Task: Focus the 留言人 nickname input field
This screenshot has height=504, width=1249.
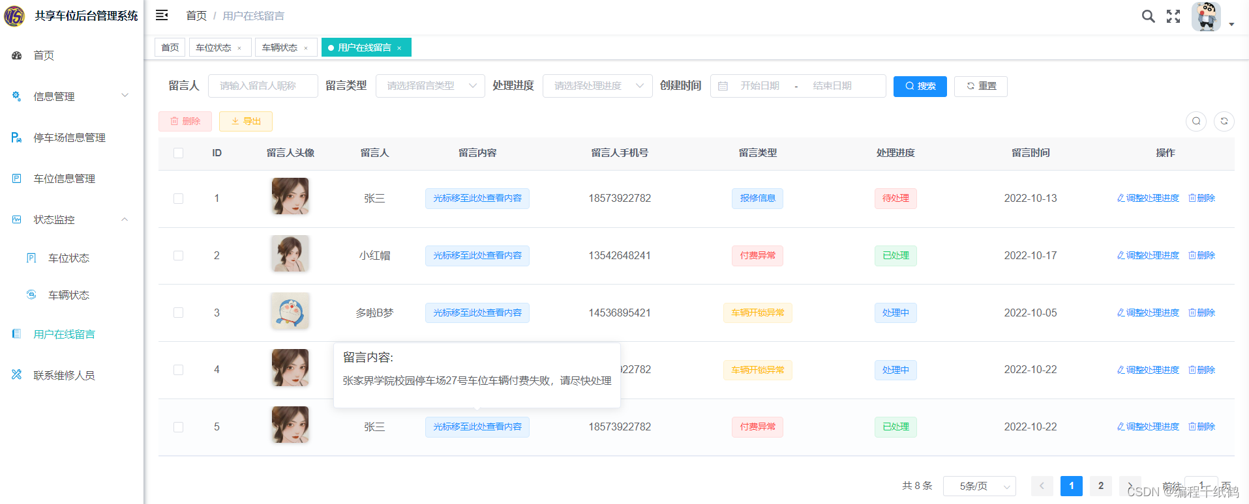Action: coord(263,86)
